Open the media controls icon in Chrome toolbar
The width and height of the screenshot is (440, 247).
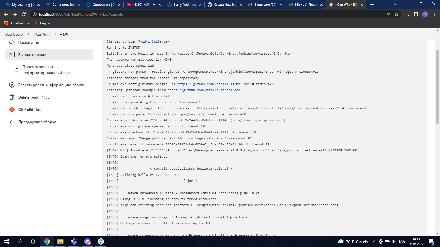408,14
